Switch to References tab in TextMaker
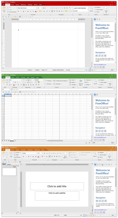118x218 pixels. (x=23, y=5)
